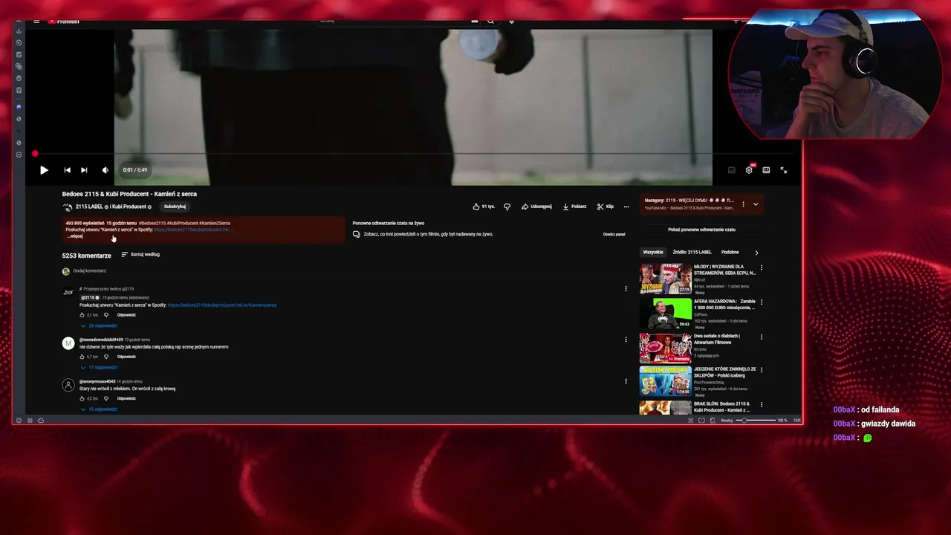Like the @menadzerodzidzi9459 comment
Image resolution: width=951 pixels, height=535 pixels.
pos(82,357)
